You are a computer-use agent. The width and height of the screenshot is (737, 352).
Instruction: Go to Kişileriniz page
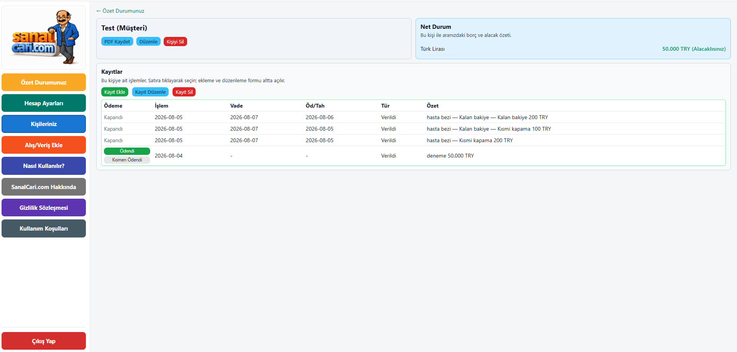pyautogui.click(x=44, y=124)
